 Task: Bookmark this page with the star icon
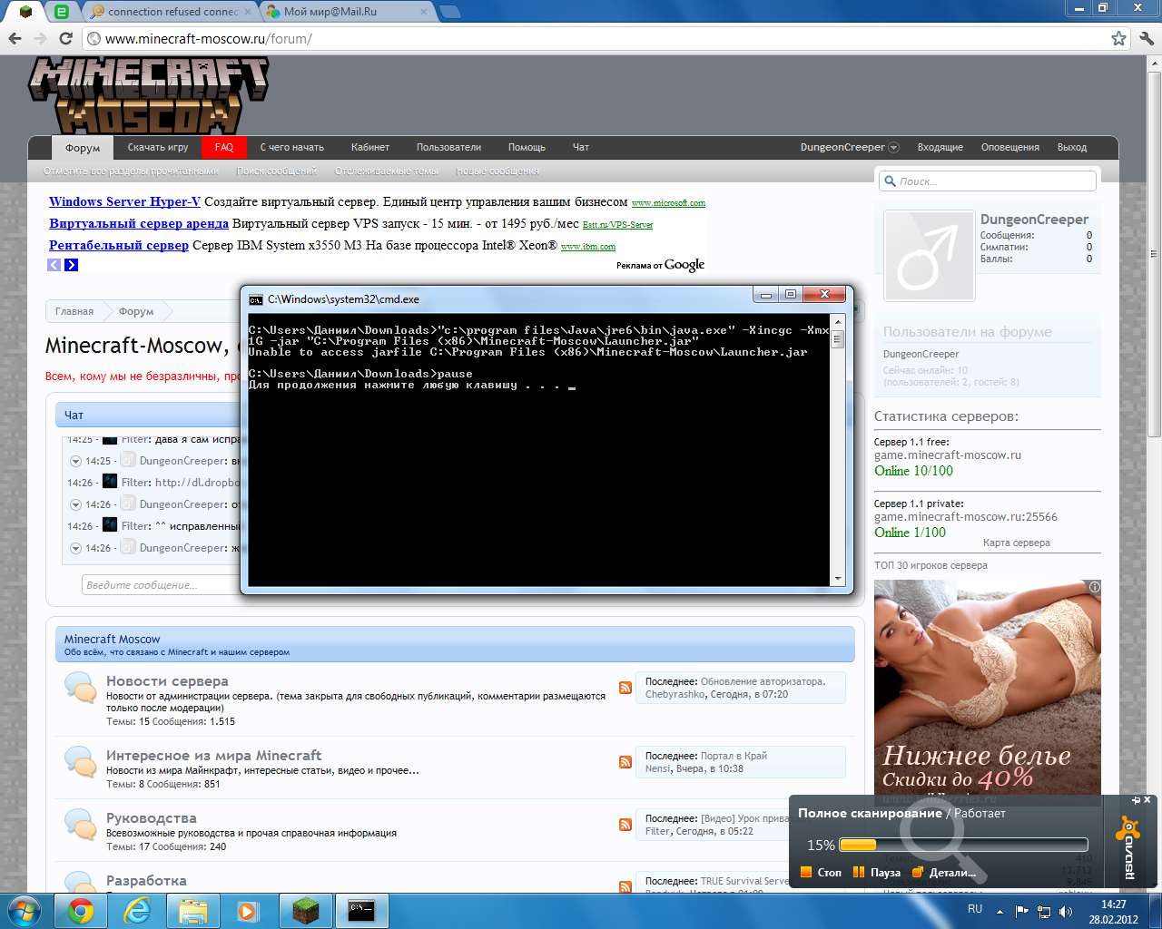(x=1118, y=38)
